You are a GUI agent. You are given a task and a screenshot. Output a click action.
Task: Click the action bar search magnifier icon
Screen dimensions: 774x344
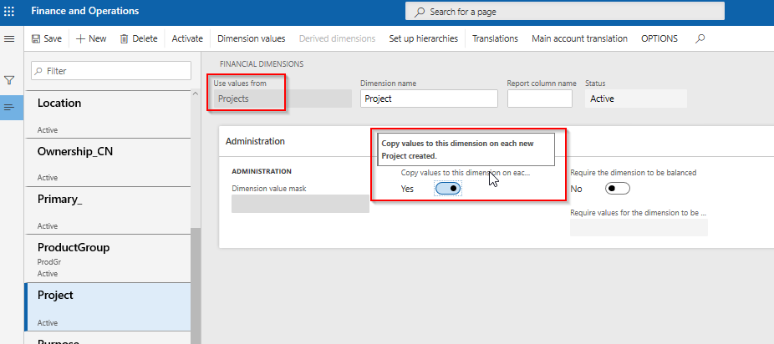(x=700, y=38)
